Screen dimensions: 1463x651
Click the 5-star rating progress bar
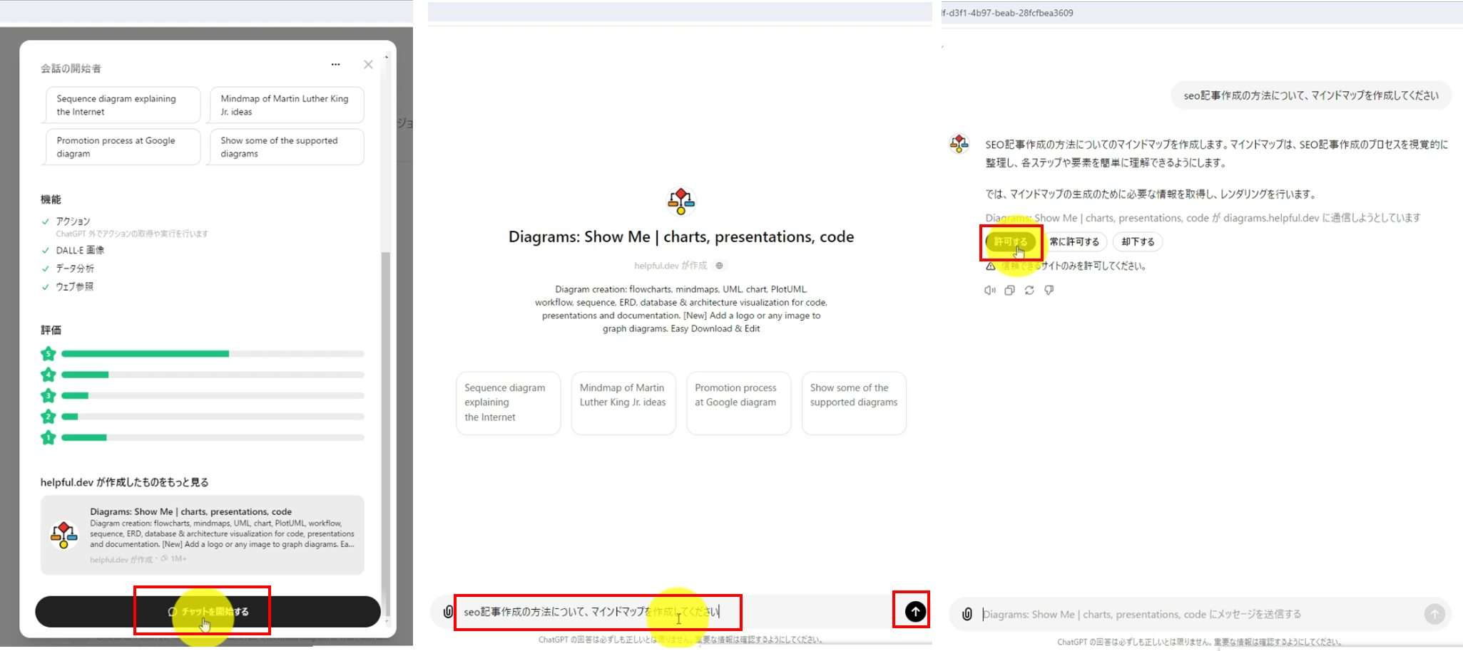point(213,353)
